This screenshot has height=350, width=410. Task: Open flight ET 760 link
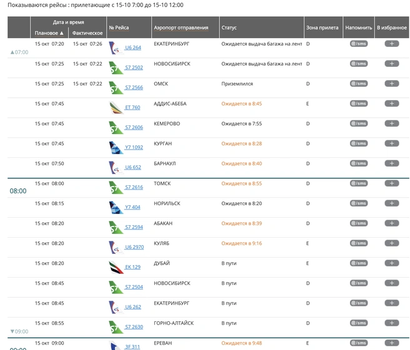(132, 107)
